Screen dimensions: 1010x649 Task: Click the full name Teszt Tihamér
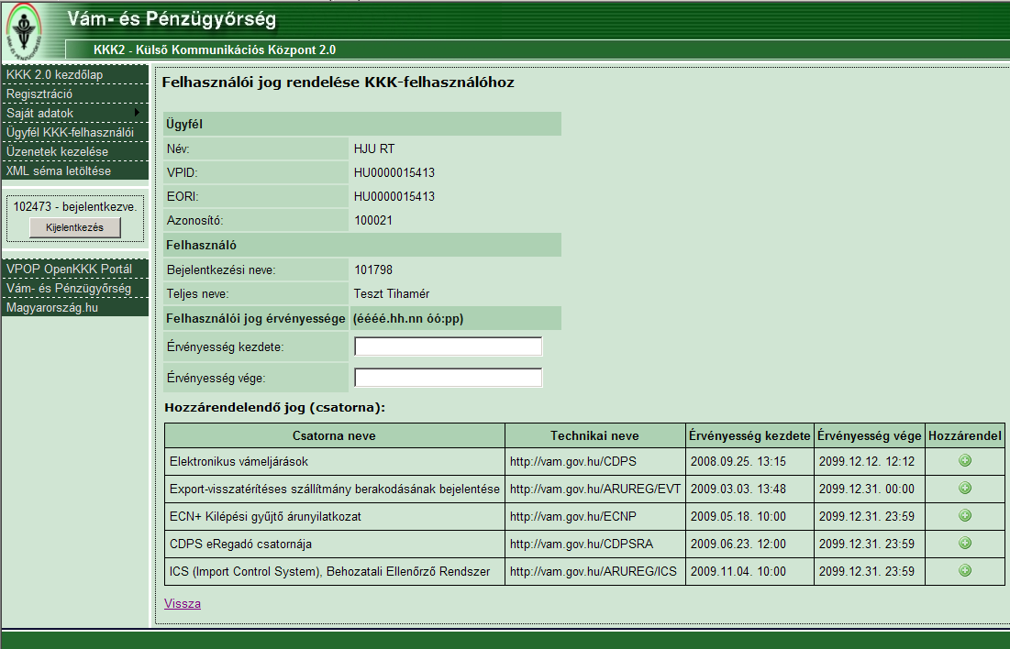392,294
